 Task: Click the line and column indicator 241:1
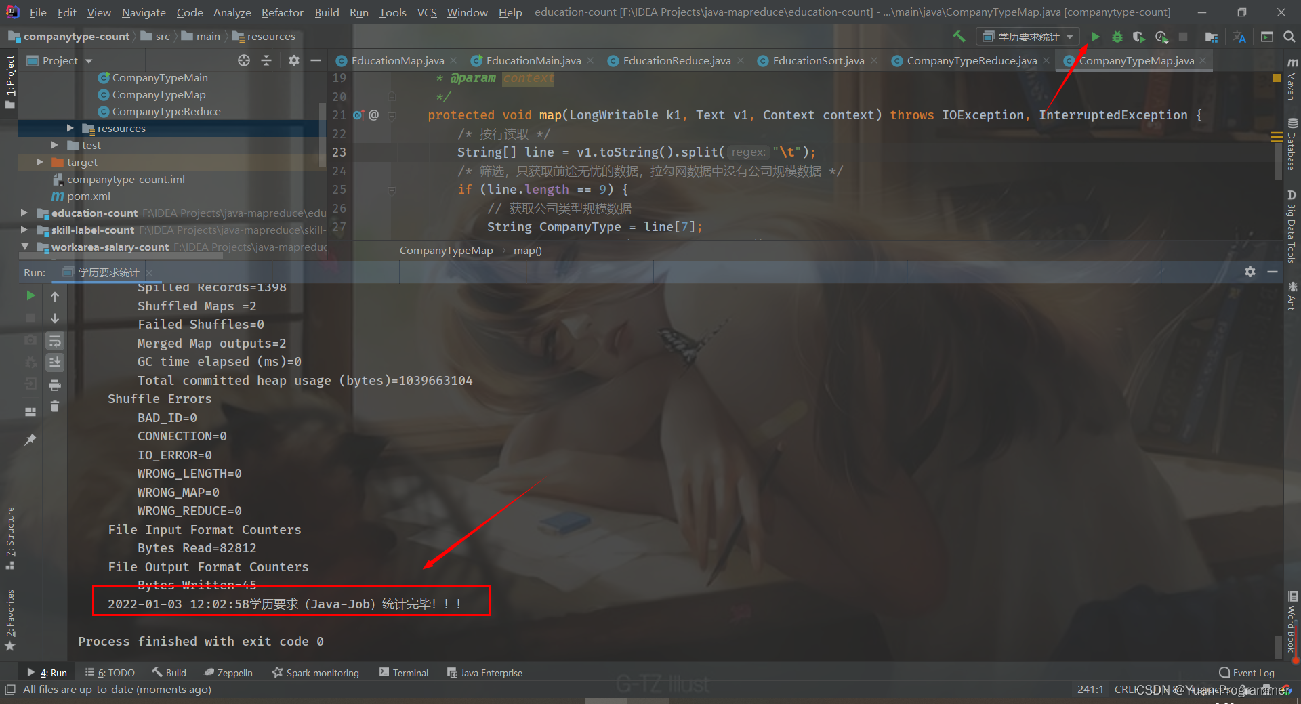tap(1090, 690)
